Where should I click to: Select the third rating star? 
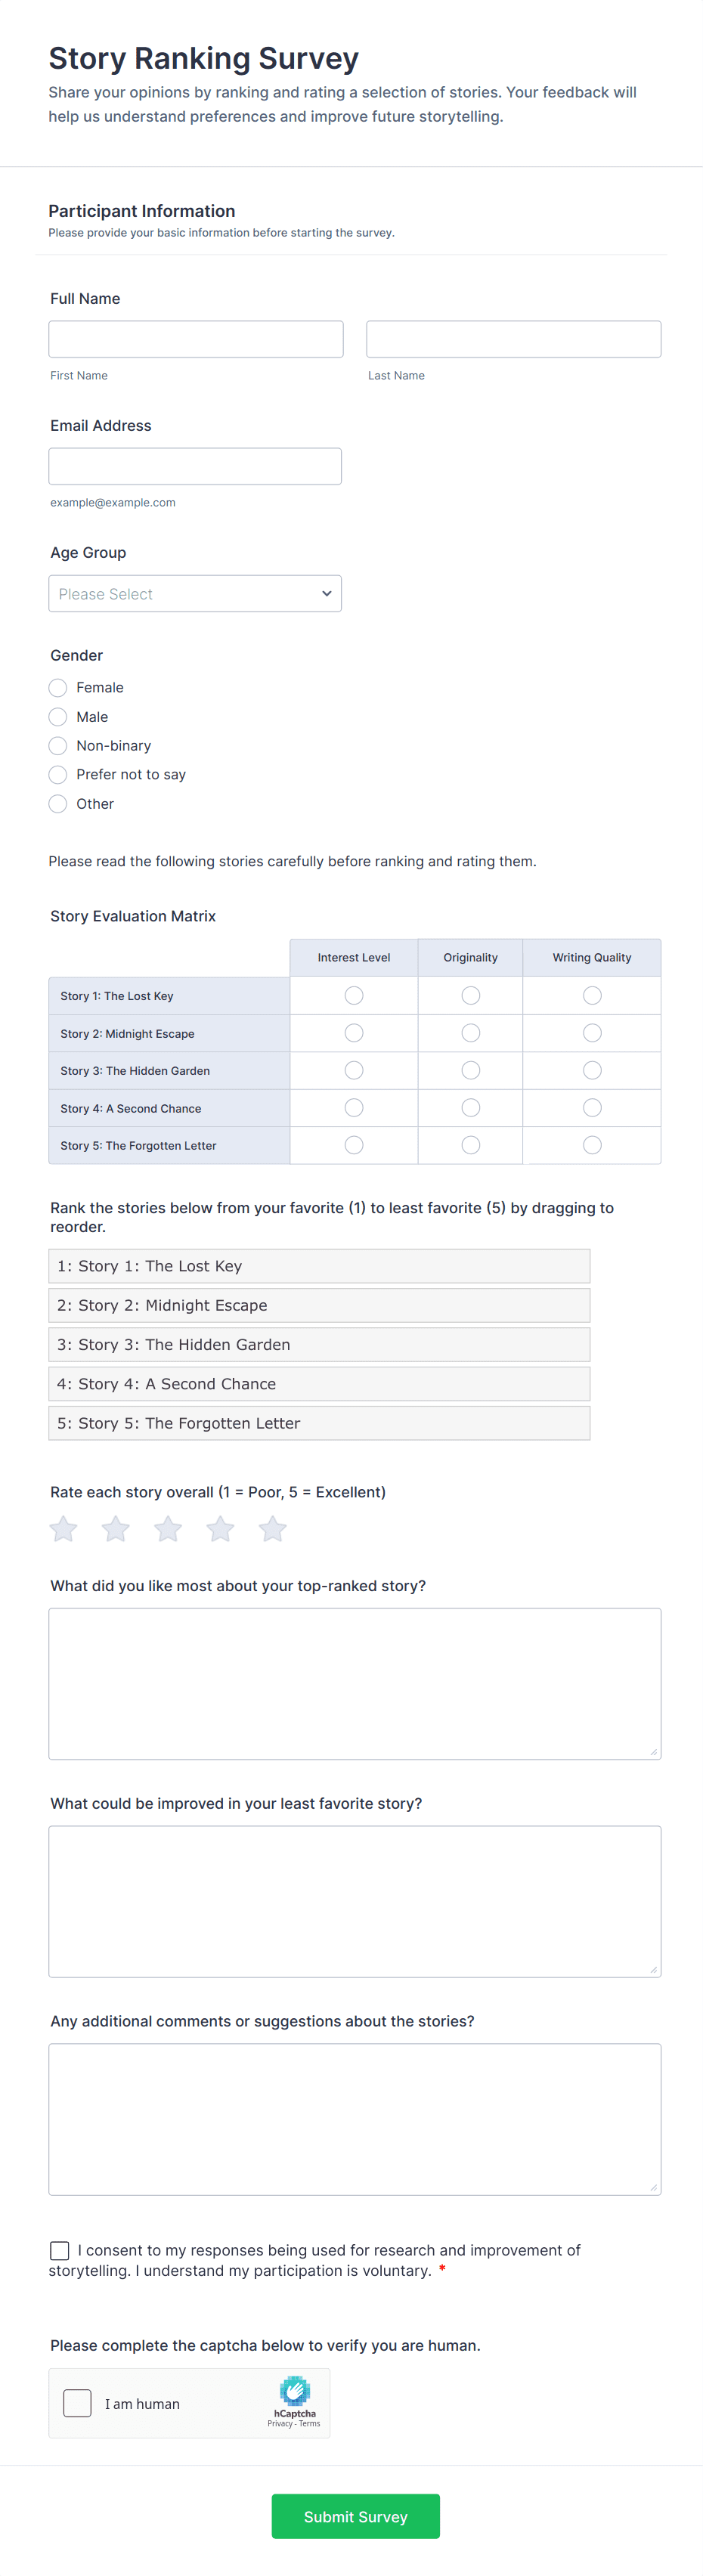168,1529
